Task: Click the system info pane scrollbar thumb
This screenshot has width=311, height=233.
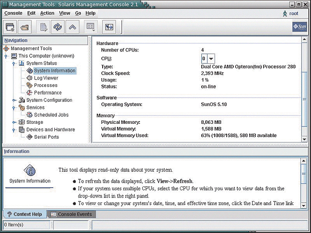Action: tap(304, 99)
